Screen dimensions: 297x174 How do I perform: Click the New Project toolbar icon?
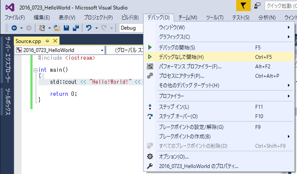(42, 28)
